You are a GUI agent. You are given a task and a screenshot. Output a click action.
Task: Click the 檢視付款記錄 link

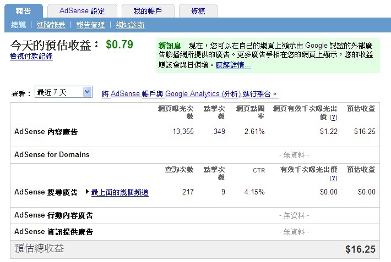click(31, 56)
